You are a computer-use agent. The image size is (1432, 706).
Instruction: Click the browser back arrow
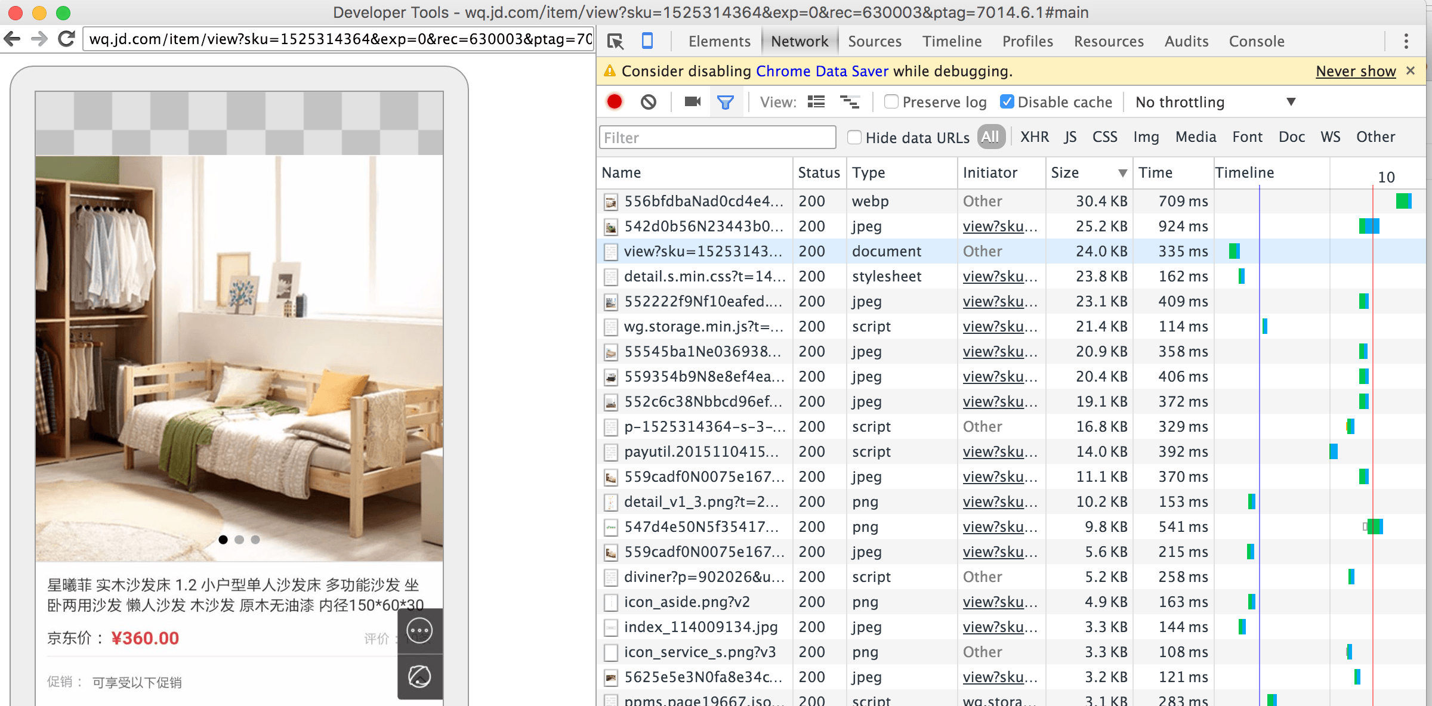[x=12, y=39]
